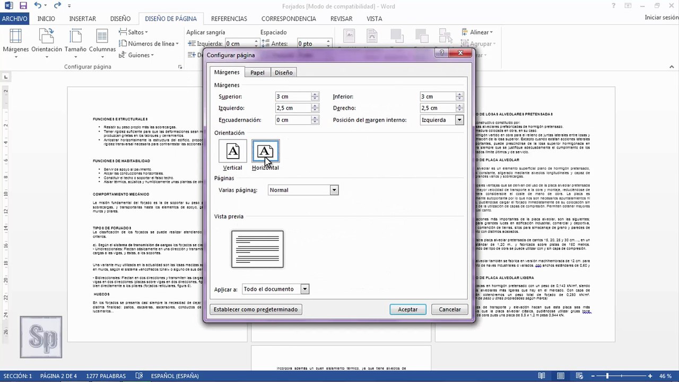The image size is (679, 382).
Task: Click ESPAÑOL (ESPAÑA) language indicator
Action: coord(175,376)
